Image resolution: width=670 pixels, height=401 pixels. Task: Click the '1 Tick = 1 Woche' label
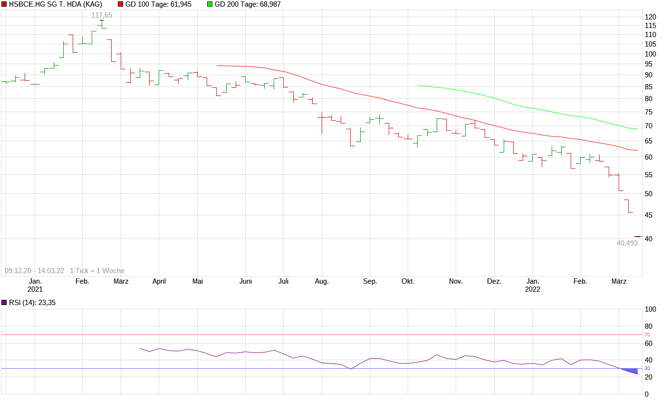(97, 271)
